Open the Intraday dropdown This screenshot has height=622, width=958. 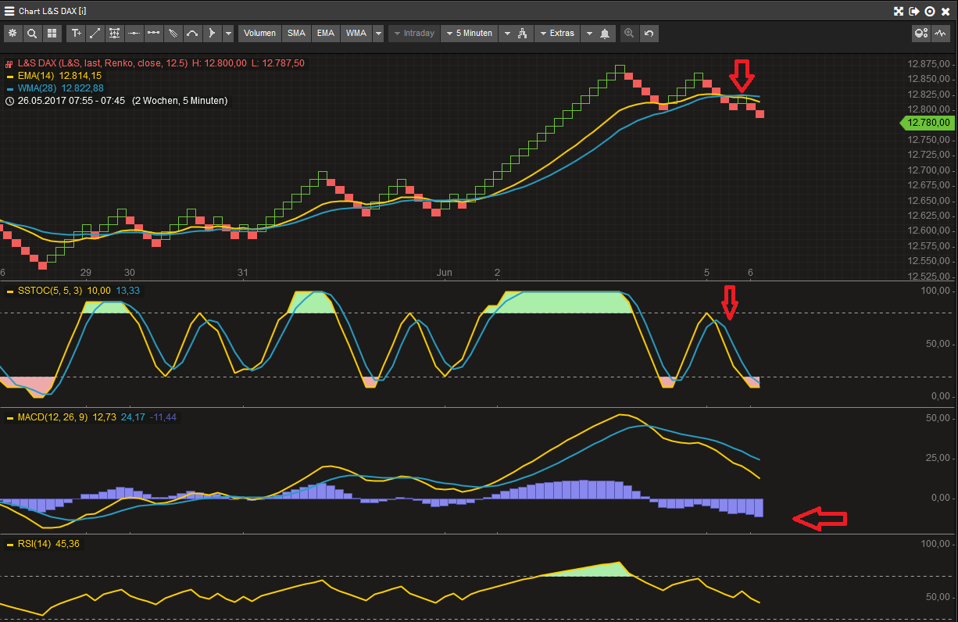point(416,33)
